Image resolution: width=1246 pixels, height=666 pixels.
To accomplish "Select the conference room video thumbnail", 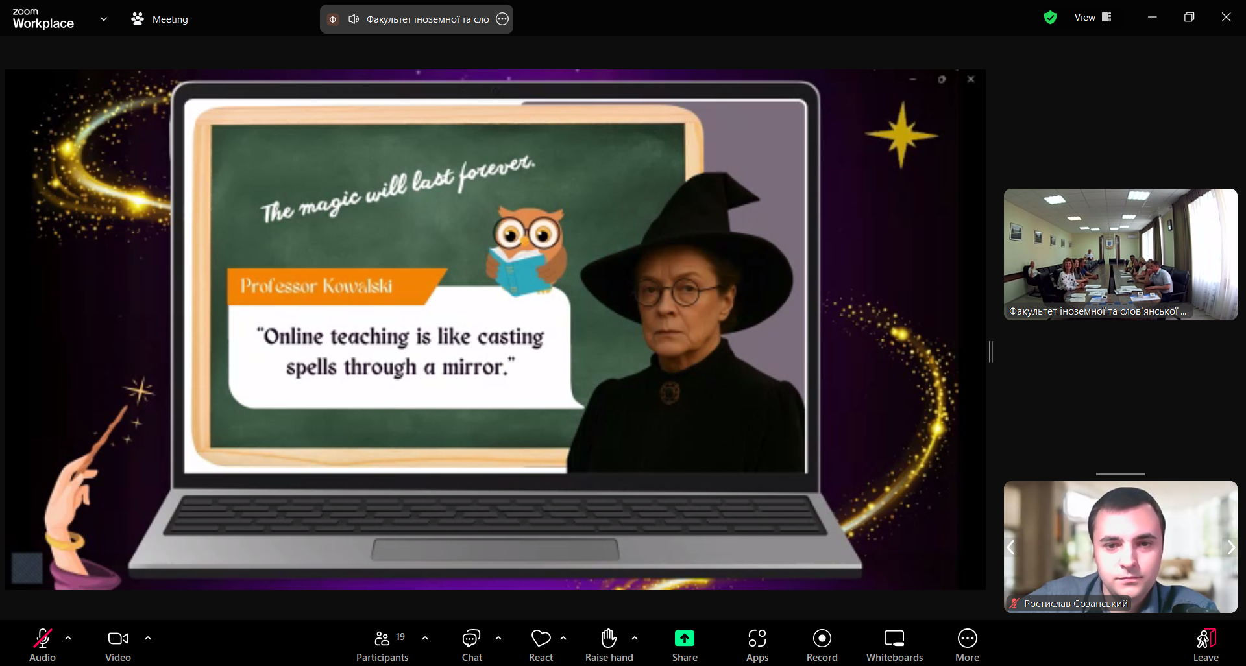I will pos(1121,254).
